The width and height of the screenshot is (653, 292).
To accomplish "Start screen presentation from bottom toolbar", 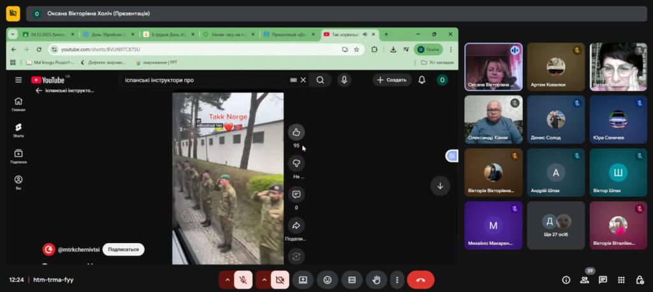I will point(303,280).
